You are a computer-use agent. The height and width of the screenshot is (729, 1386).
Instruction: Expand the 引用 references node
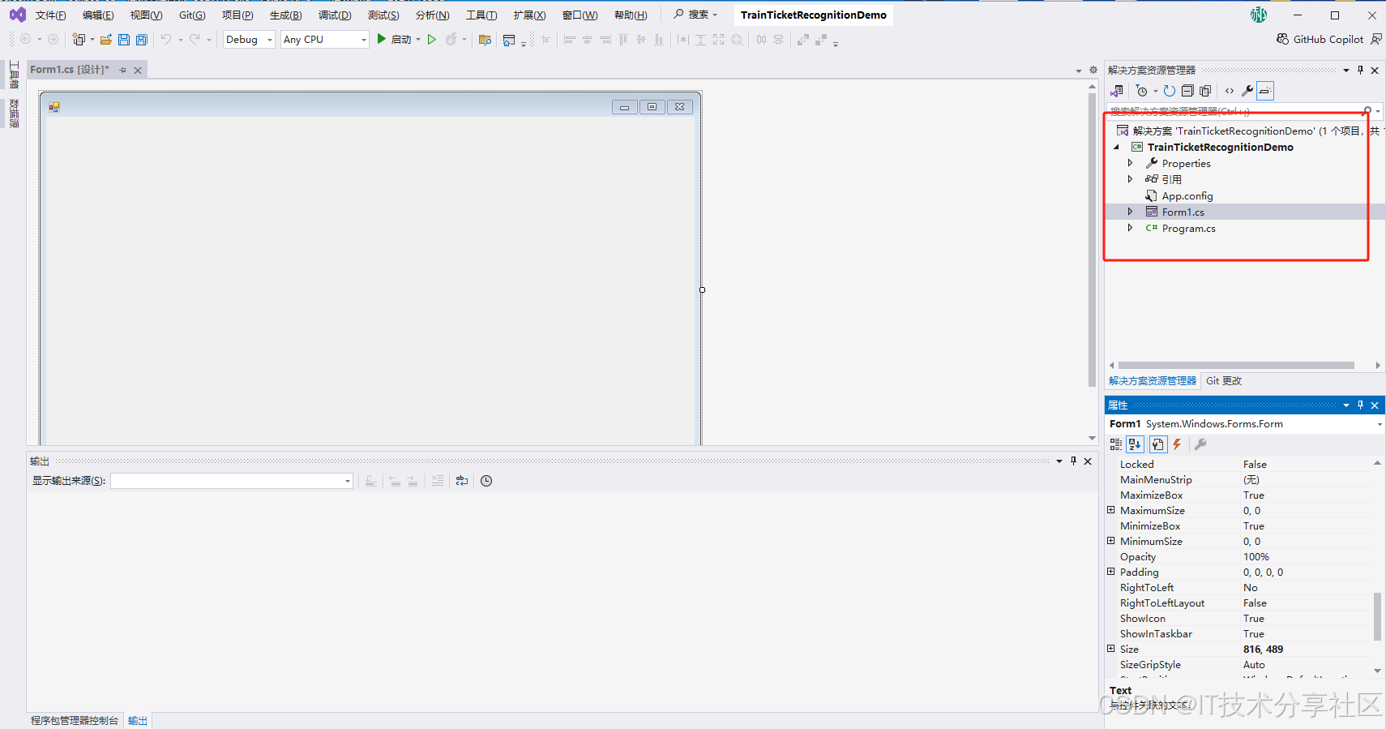1131,179
